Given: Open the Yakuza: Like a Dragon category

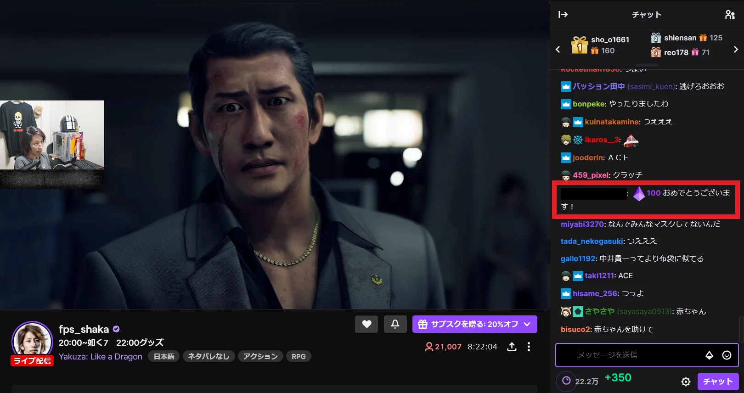Looking at the screenshot, I should pyautogui.click(x=101, y=357).
